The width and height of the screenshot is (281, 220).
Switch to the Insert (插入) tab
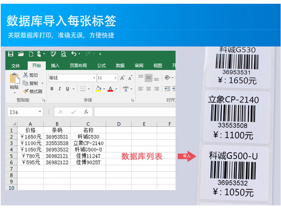tap(55, 65)
